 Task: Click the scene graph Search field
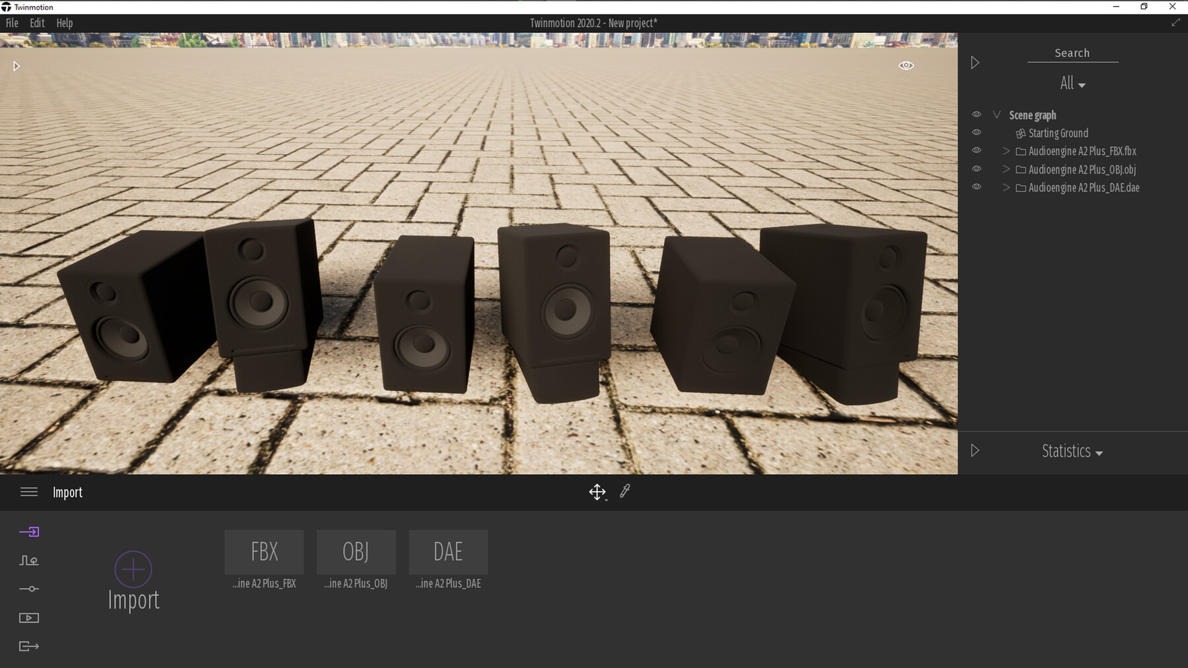(1072, 53)
